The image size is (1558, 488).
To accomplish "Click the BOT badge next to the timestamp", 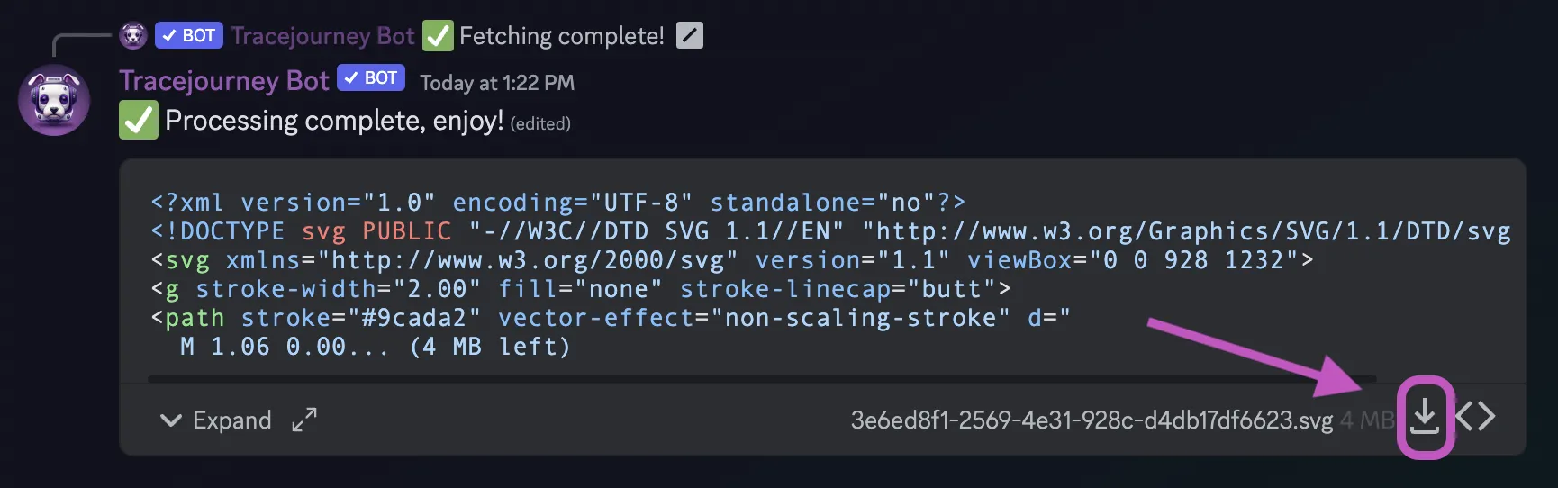I will point(371,78).
